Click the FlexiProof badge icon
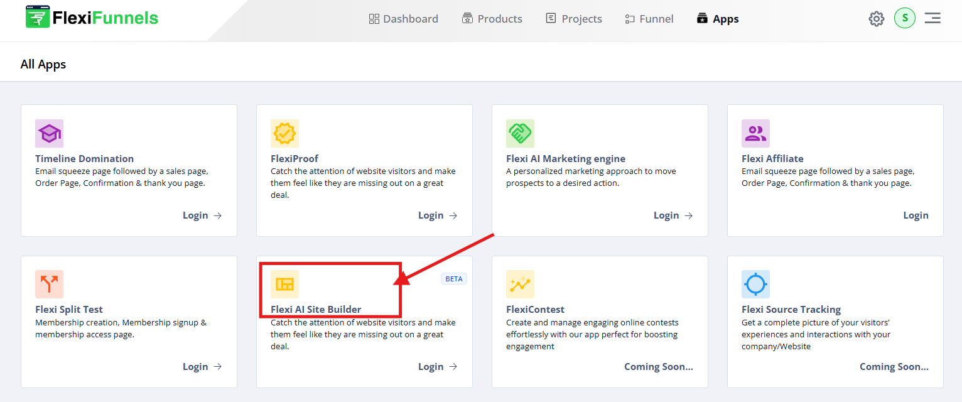Screen dimensions: 962x402 (284, 133)
